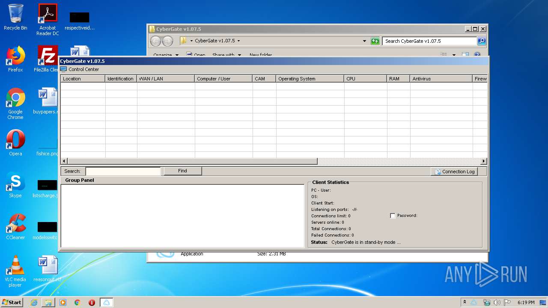The width and height of the screenshot is (548, 308).
Task: Launch the Opera desktop shortcut
Action: pyautogui.click(x=15, y=143)
